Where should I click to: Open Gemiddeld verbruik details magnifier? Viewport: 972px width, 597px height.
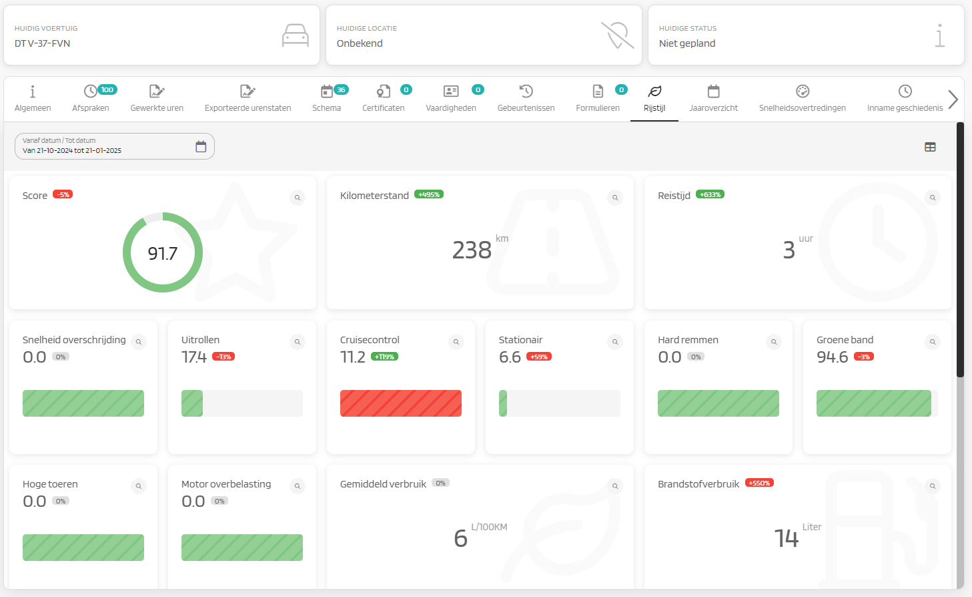tap(615, 486)
